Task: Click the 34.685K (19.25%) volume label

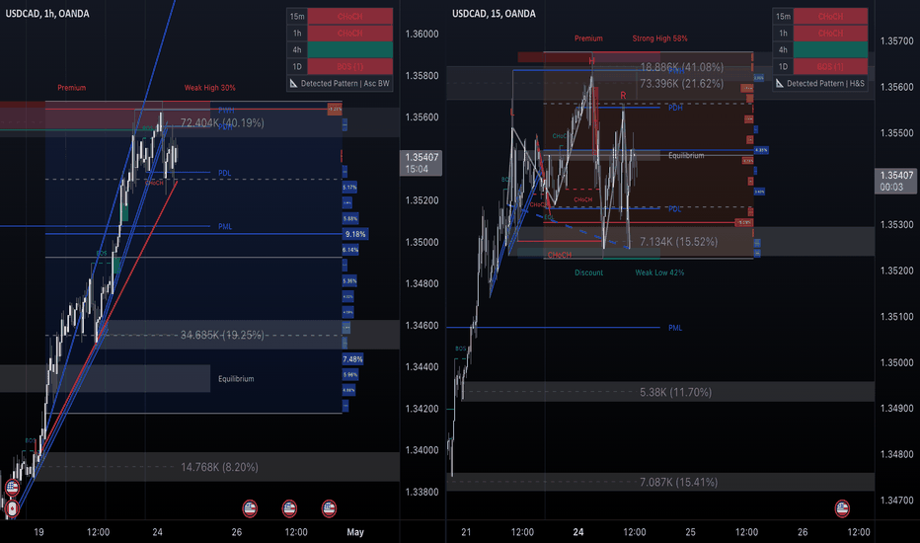Action: tap(222, 335)
